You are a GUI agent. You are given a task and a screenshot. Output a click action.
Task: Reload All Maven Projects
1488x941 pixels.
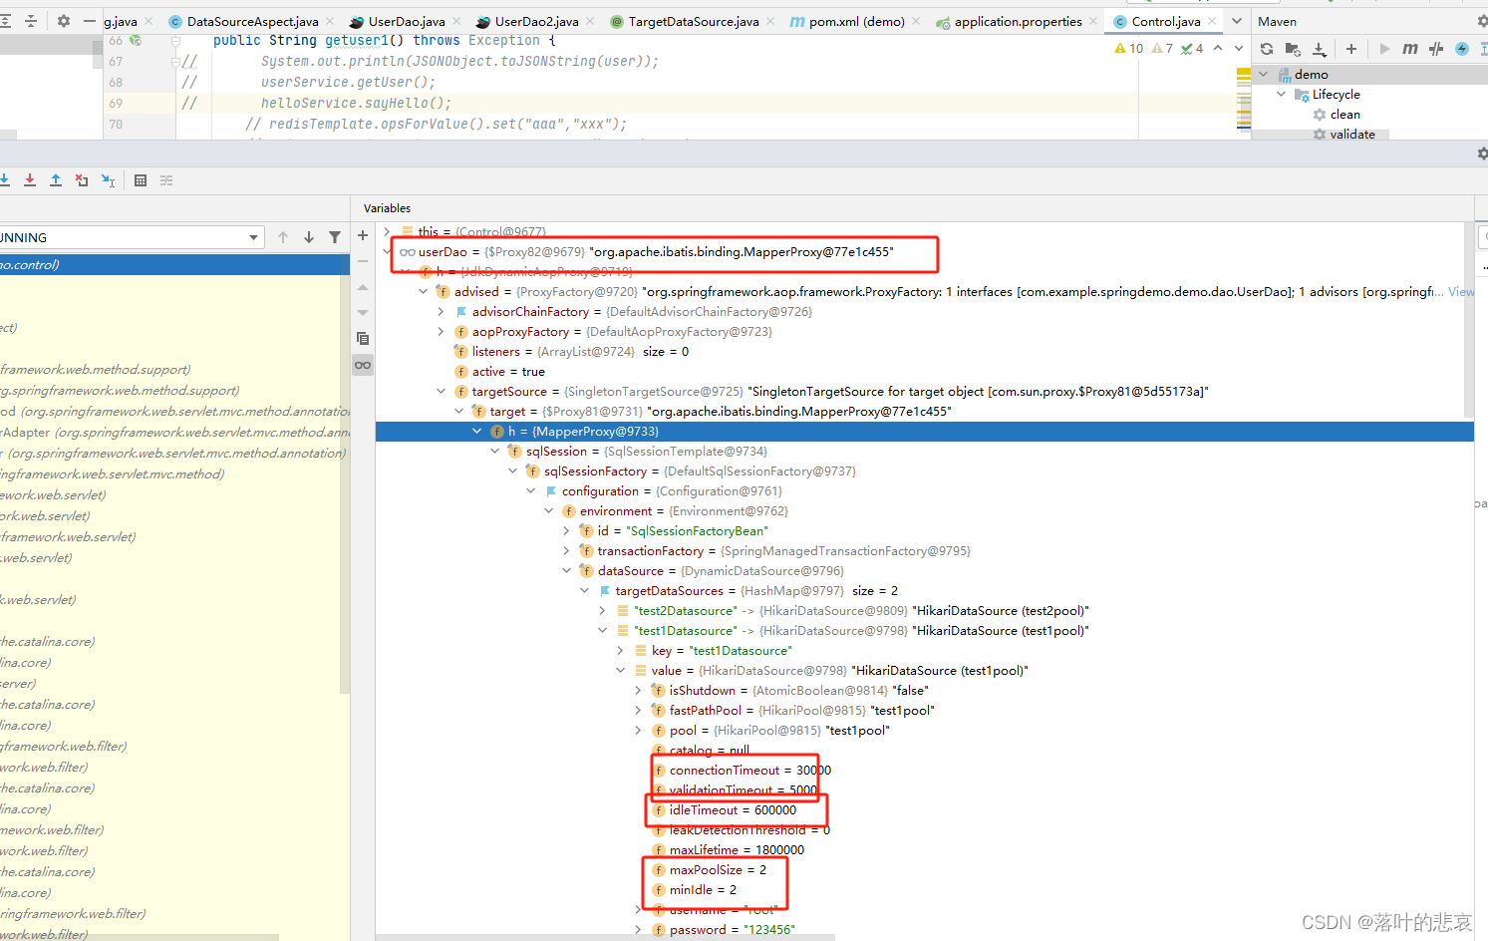pyautogui.click(x=1267, y=49)
